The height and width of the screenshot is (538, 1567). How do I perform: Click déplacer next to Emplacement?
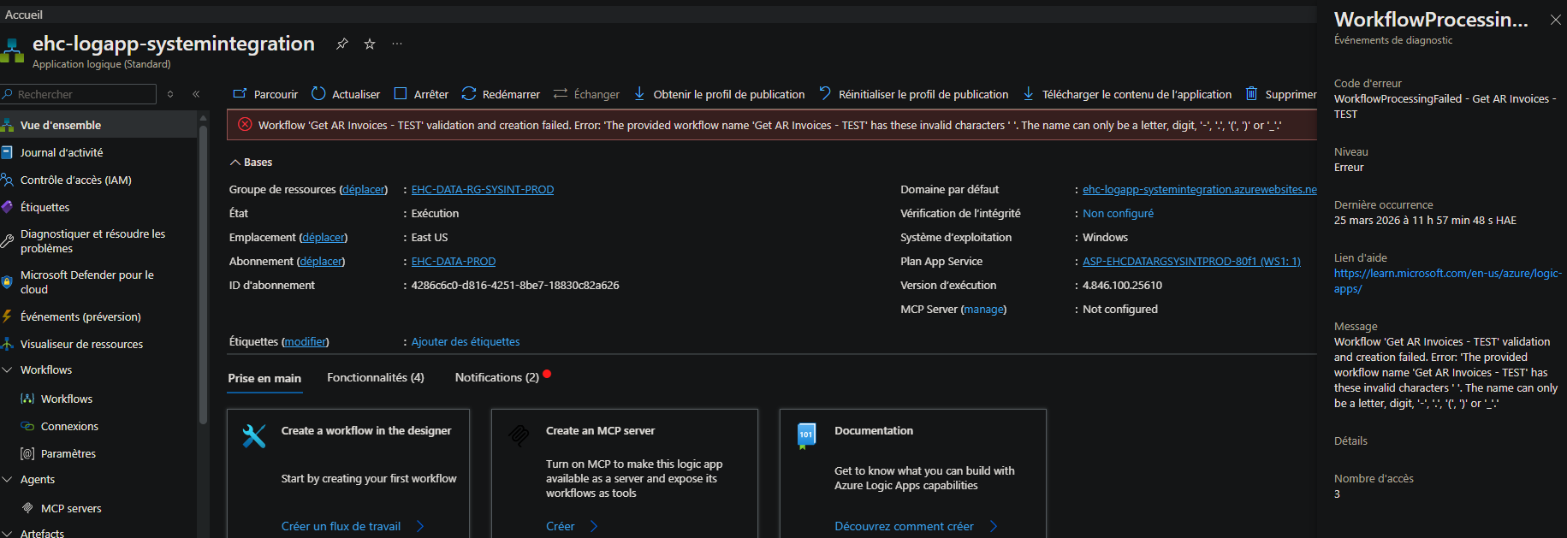pos(323,237)
